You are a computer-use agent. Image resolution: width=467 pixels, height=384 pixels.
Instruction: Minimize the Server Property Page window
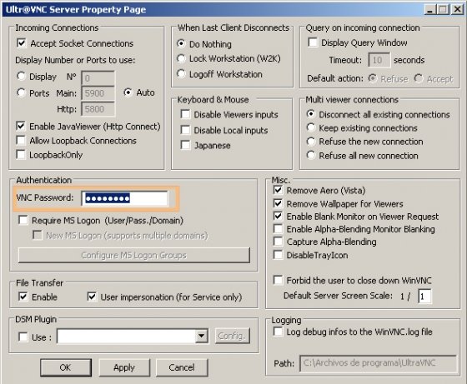pos(429,9)
